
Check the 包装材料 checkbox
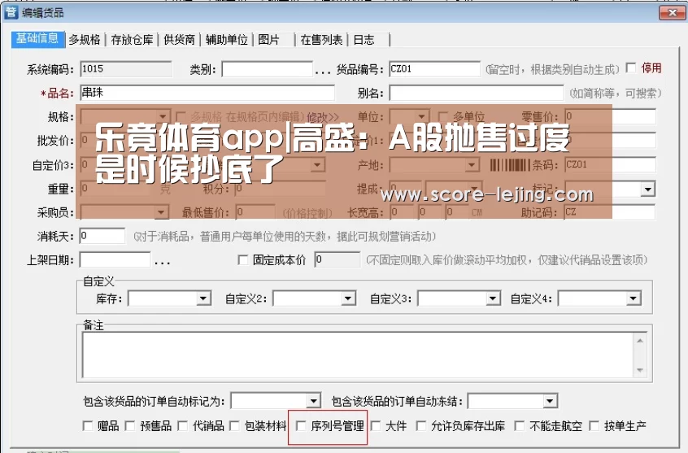pos(235,426)
